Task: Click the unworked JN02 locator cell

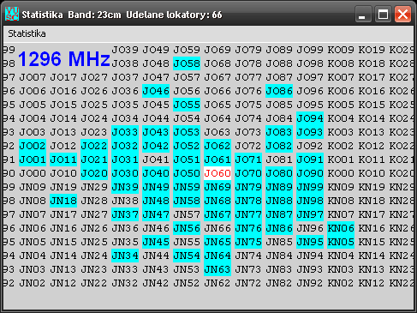Action: [33, 283]
